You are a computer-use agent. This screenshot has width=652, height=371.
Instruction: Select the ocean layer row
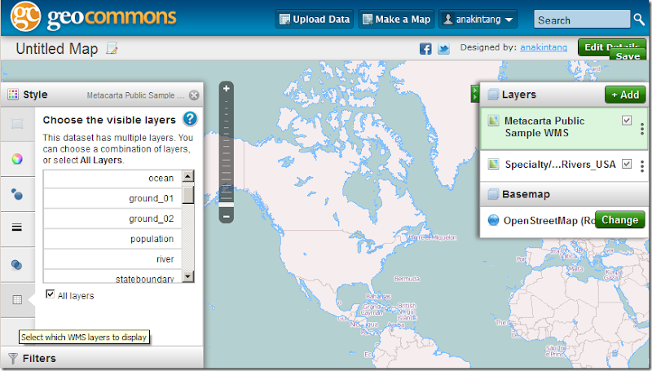[112, 179]
